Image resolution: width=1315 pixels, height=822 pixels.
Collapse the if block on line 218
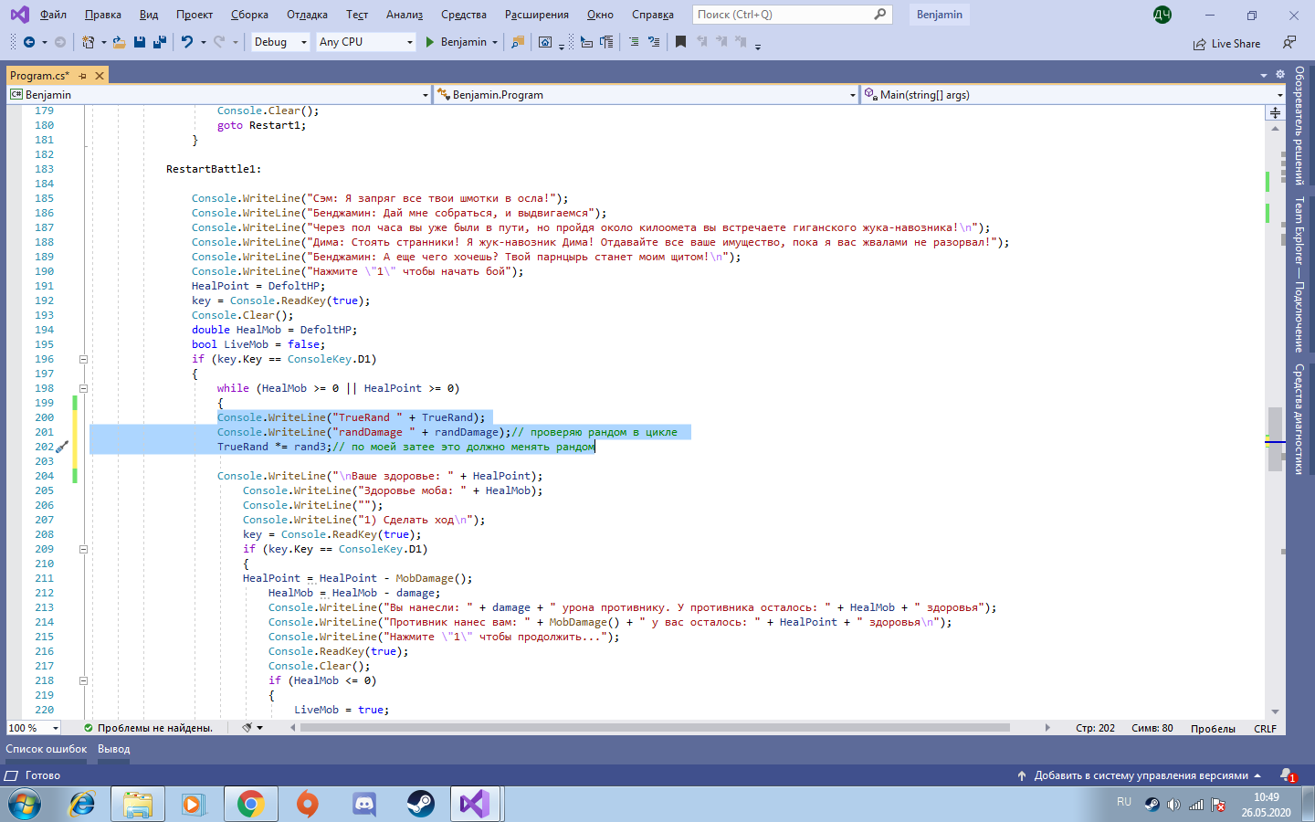pos(83,680)
